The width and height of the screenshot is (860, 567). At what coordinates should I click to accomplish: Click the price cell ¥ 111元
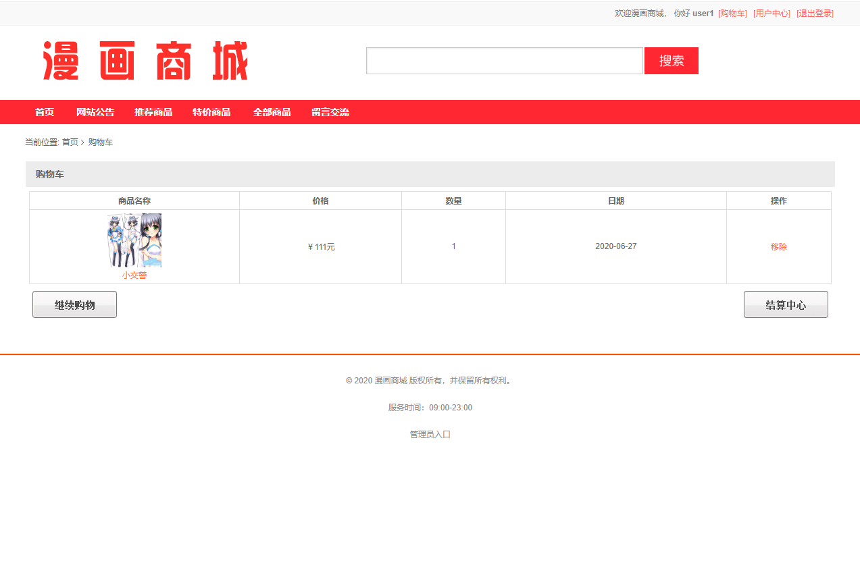pyautogui.click(x=321, y=247)
